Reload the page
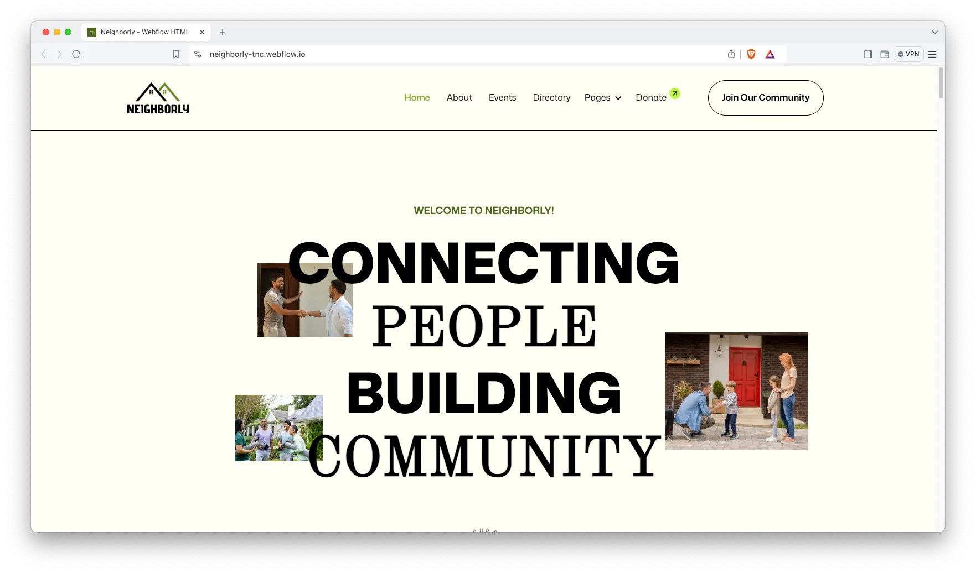Viewport: 976px width, 573px height. pyautogui.click(x=76, y=54)
